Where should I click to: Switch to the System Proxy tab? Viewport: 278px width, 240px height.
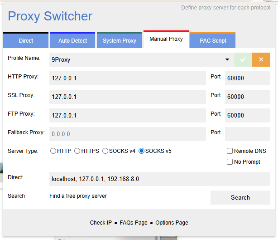tap(119, 41)
